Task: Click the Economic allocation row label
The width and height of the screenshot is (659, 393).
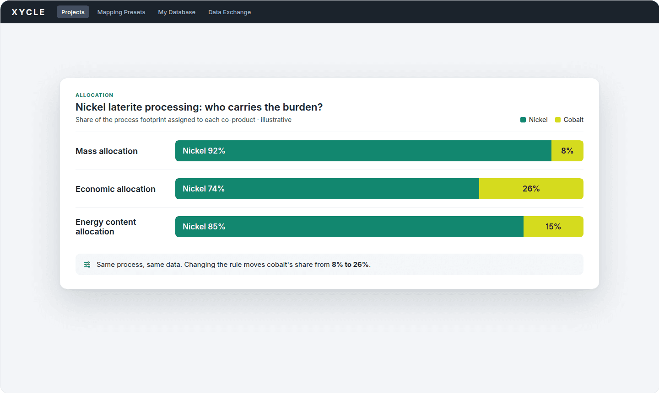Action: [115, 189]
